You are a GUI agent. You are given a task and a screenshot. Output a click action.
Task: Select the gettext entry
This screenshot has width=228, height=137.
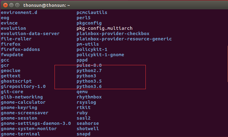[x=11, y=76]
